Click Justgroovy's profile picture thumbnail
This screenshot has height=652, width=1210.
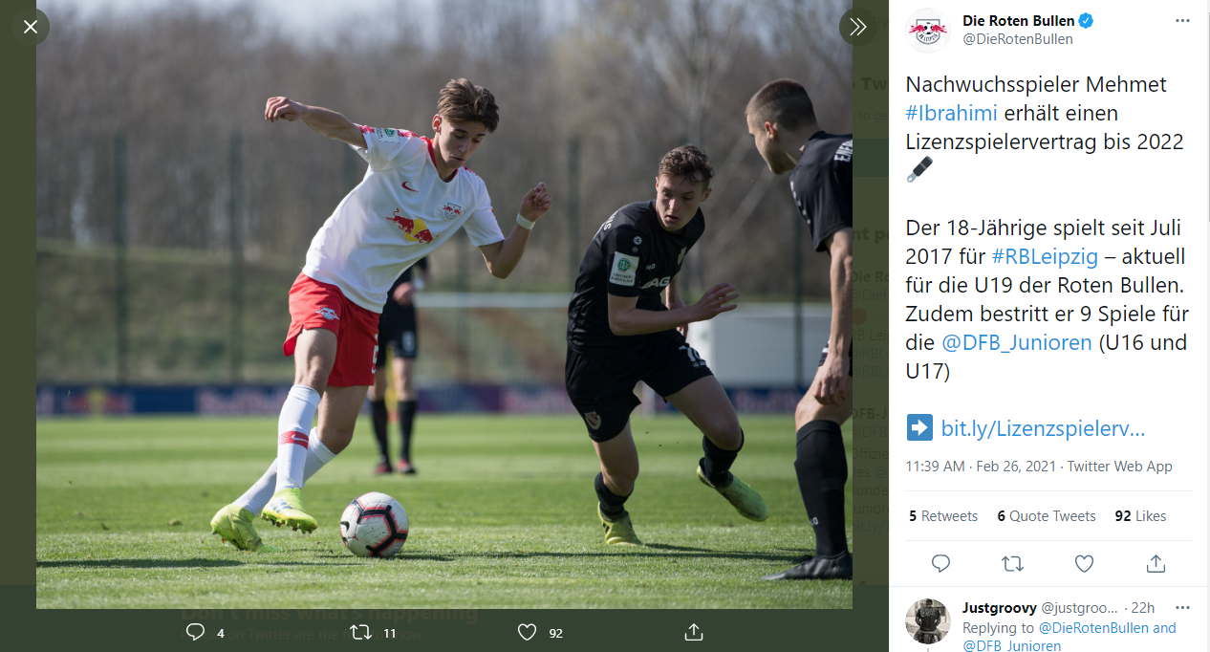(x=928, y=621)
